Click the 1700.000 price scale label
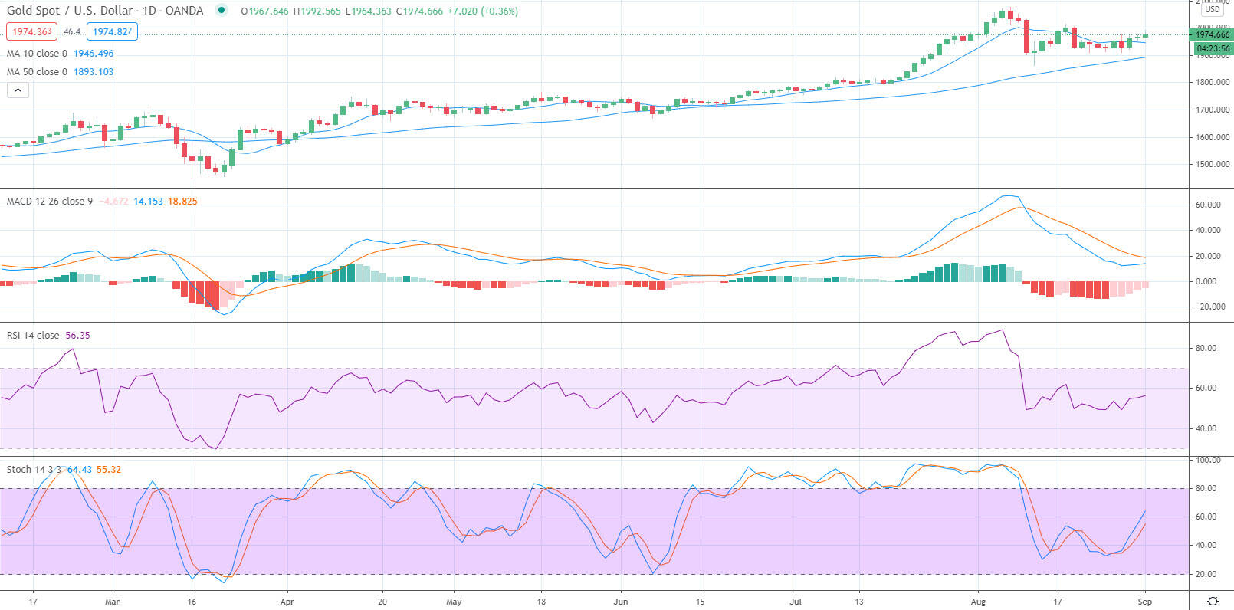1234x610 pixels. 1213,110
